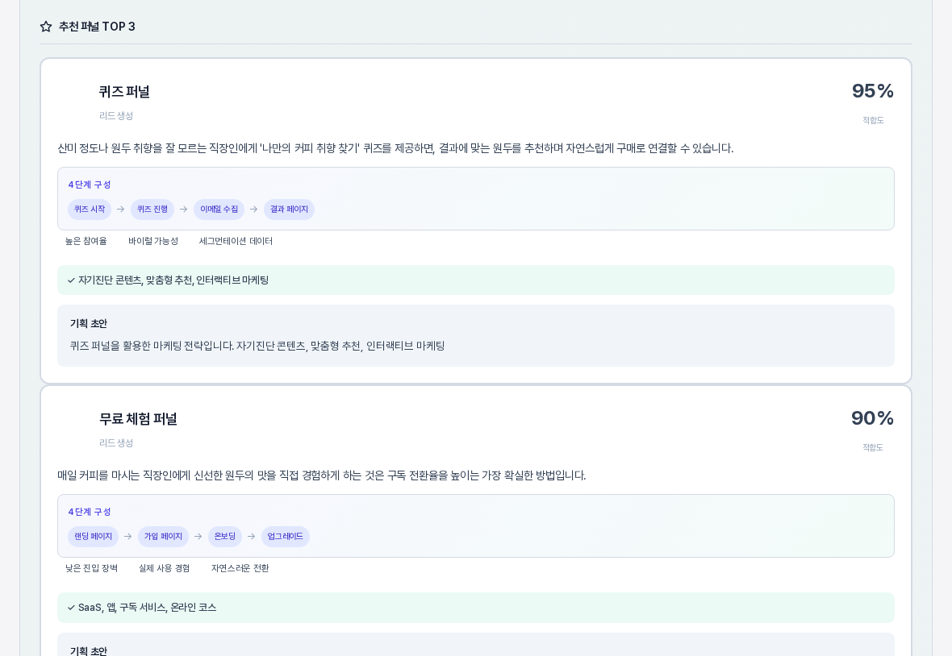Select the 업그레이드 step chip
Image resolution: width=952 pixels, height=656 pixels.
tap(286, 537)
